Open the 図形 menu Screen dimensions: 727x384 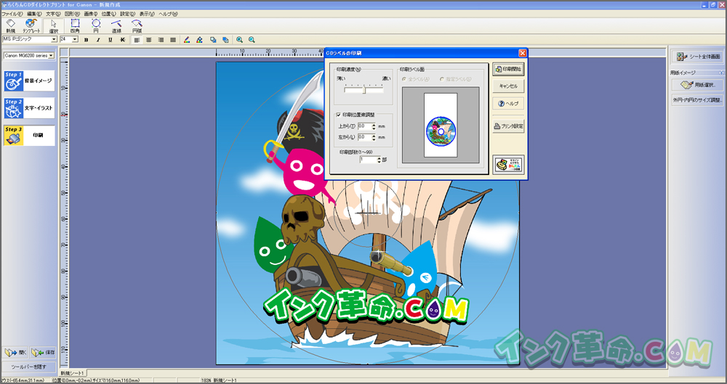tap(72, 14)
